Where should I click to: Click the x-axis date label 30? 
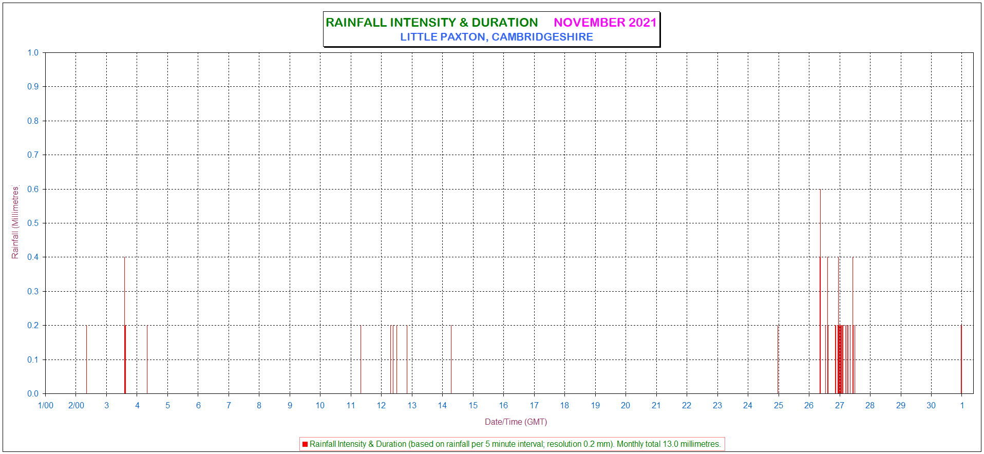click(x=931, y=406)
